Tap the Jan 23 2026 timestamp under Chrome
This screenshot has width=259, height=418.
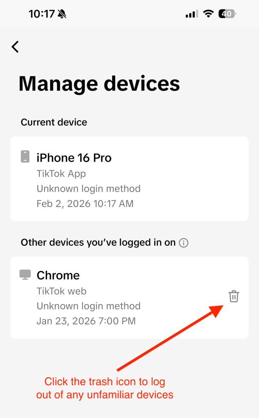tap(86, 321)
